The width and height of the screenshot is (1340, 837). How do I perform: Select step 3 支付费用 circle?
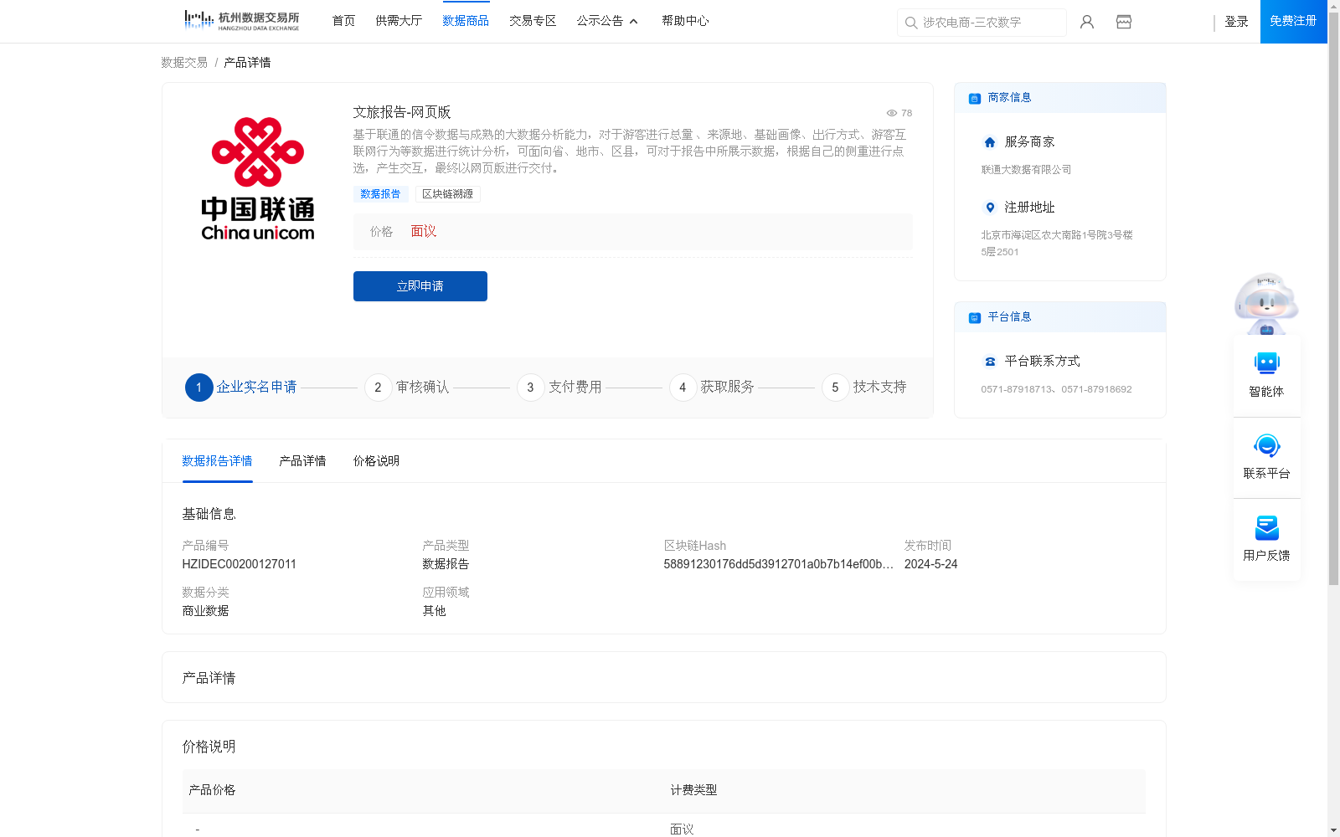point(530,388)
